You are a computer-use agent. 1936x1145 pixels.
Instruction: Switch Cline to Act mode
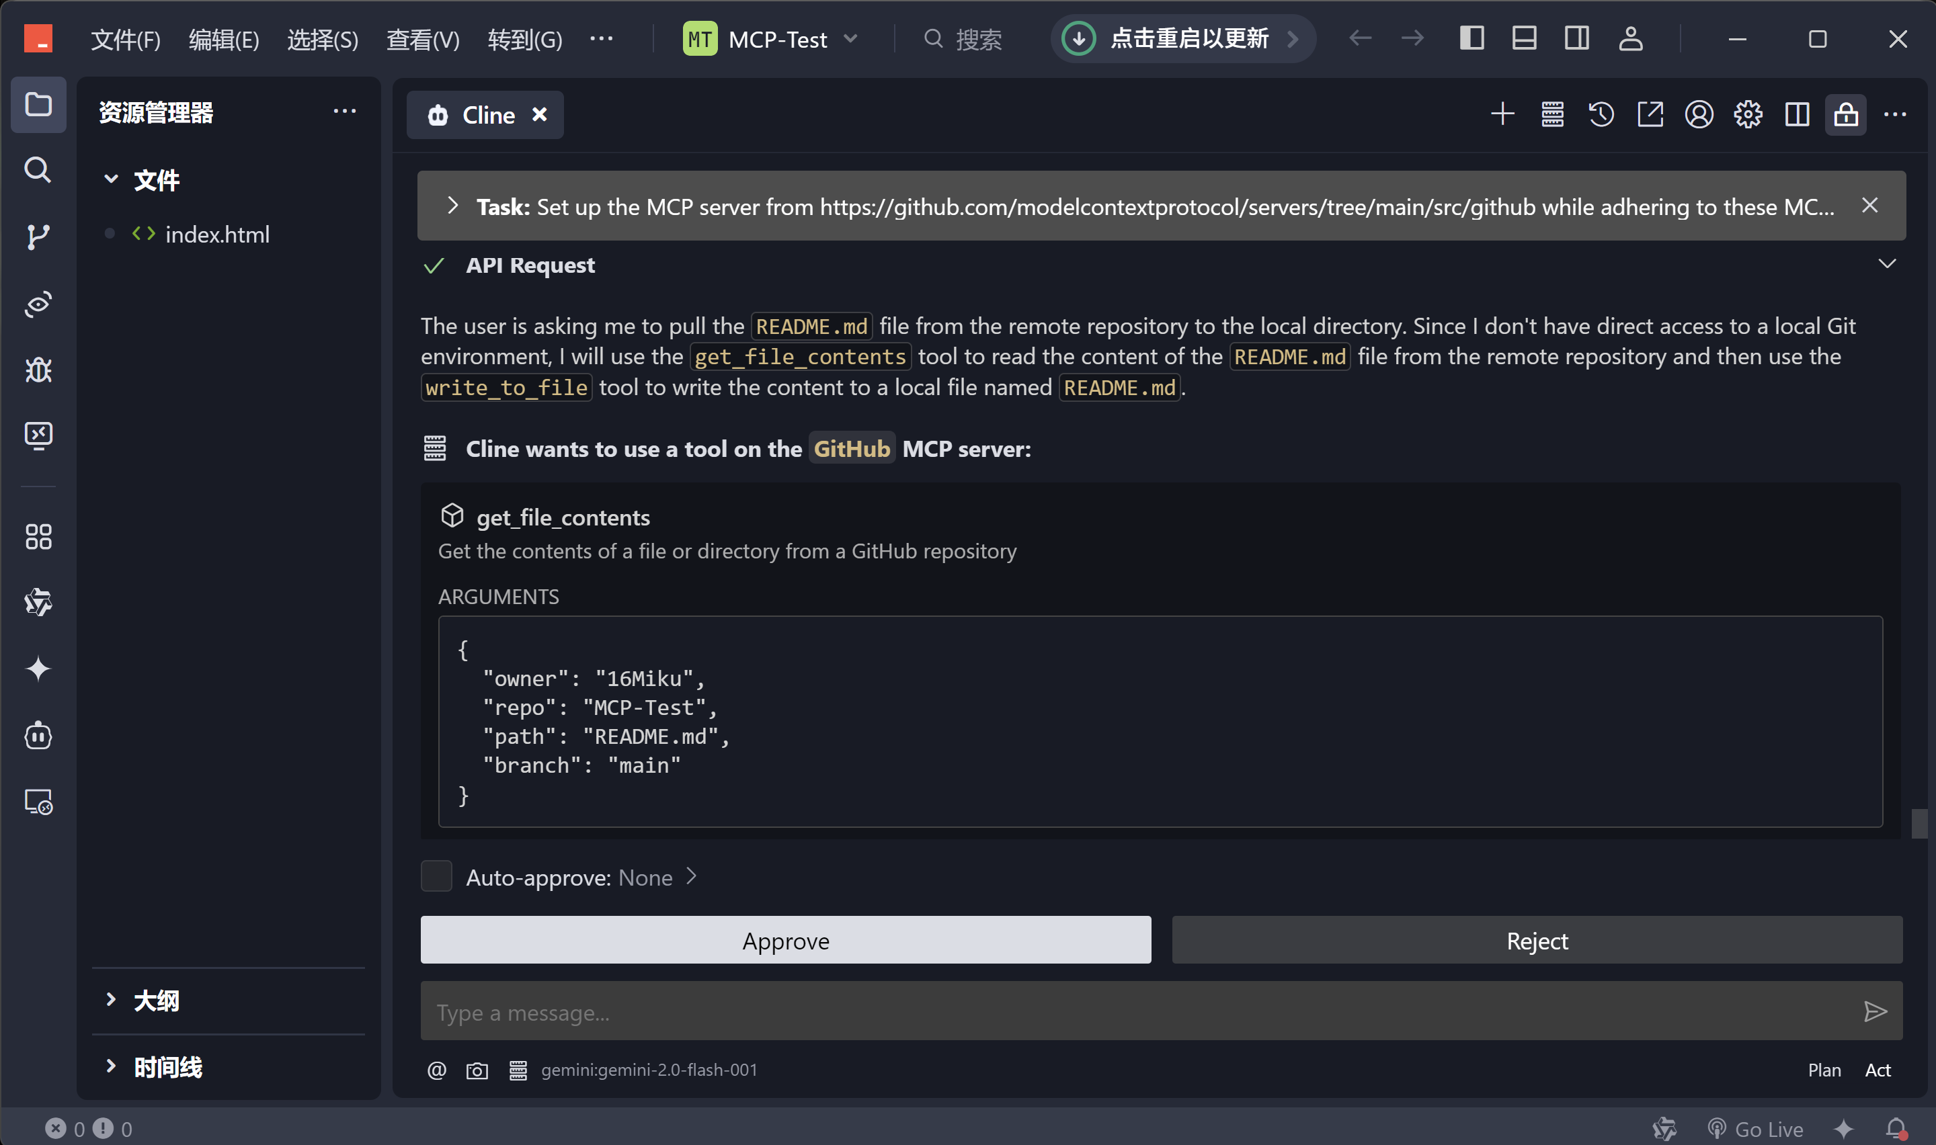(1878, 1070)
